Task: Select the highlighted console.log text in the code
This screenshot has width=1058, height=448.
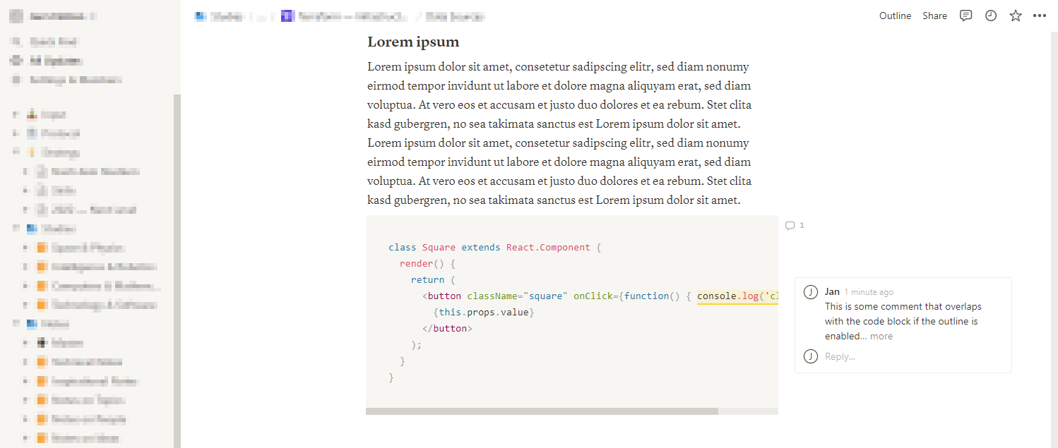Action: (735, 296)
